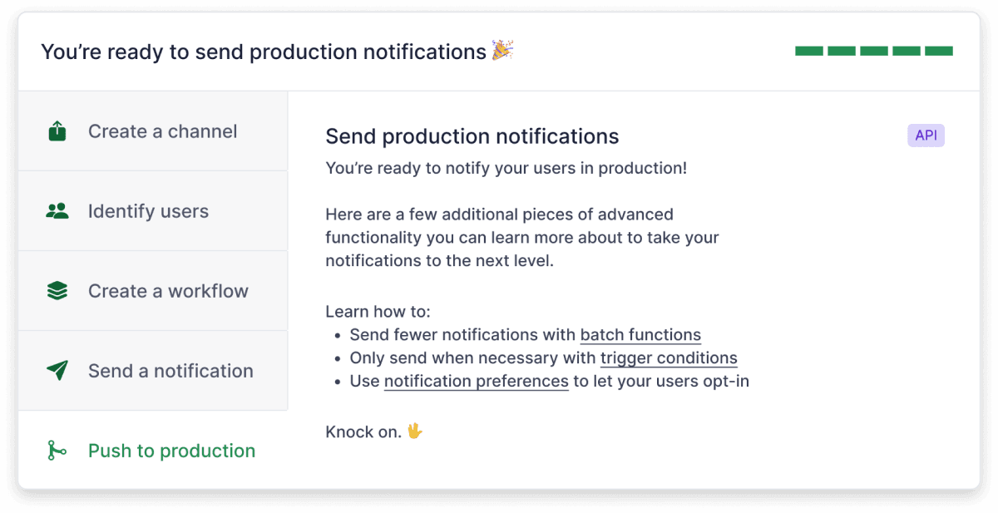Click the layers icon for Create a workflow

click(x=57, y=290)
